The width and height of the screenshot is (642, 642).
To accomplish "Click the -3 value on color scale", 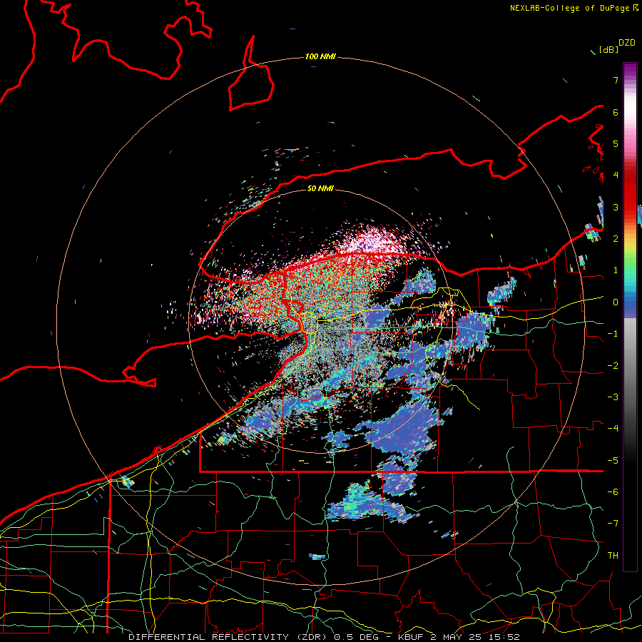I will tap(613, 397).
